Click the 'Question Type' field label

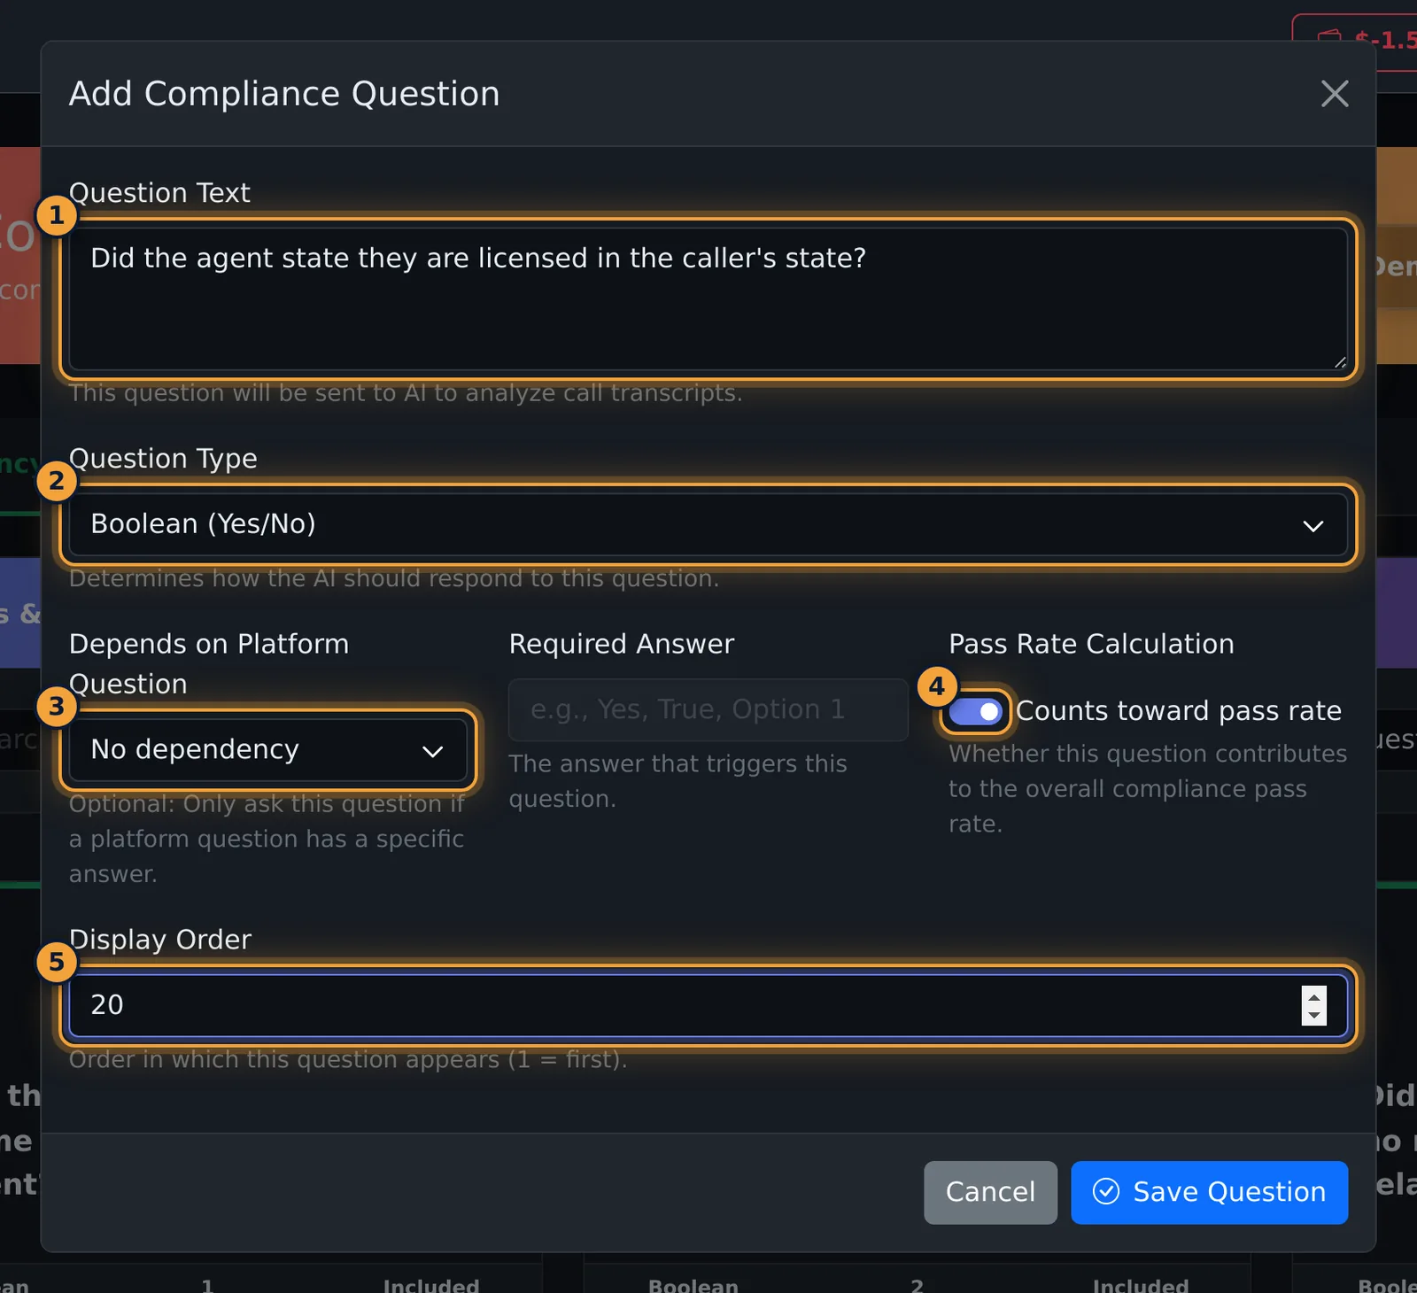(x=163, y=458)
